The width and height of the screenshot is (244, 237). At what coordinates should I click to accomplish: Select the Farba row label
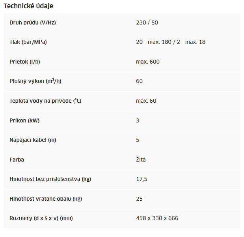pos(17,160)
